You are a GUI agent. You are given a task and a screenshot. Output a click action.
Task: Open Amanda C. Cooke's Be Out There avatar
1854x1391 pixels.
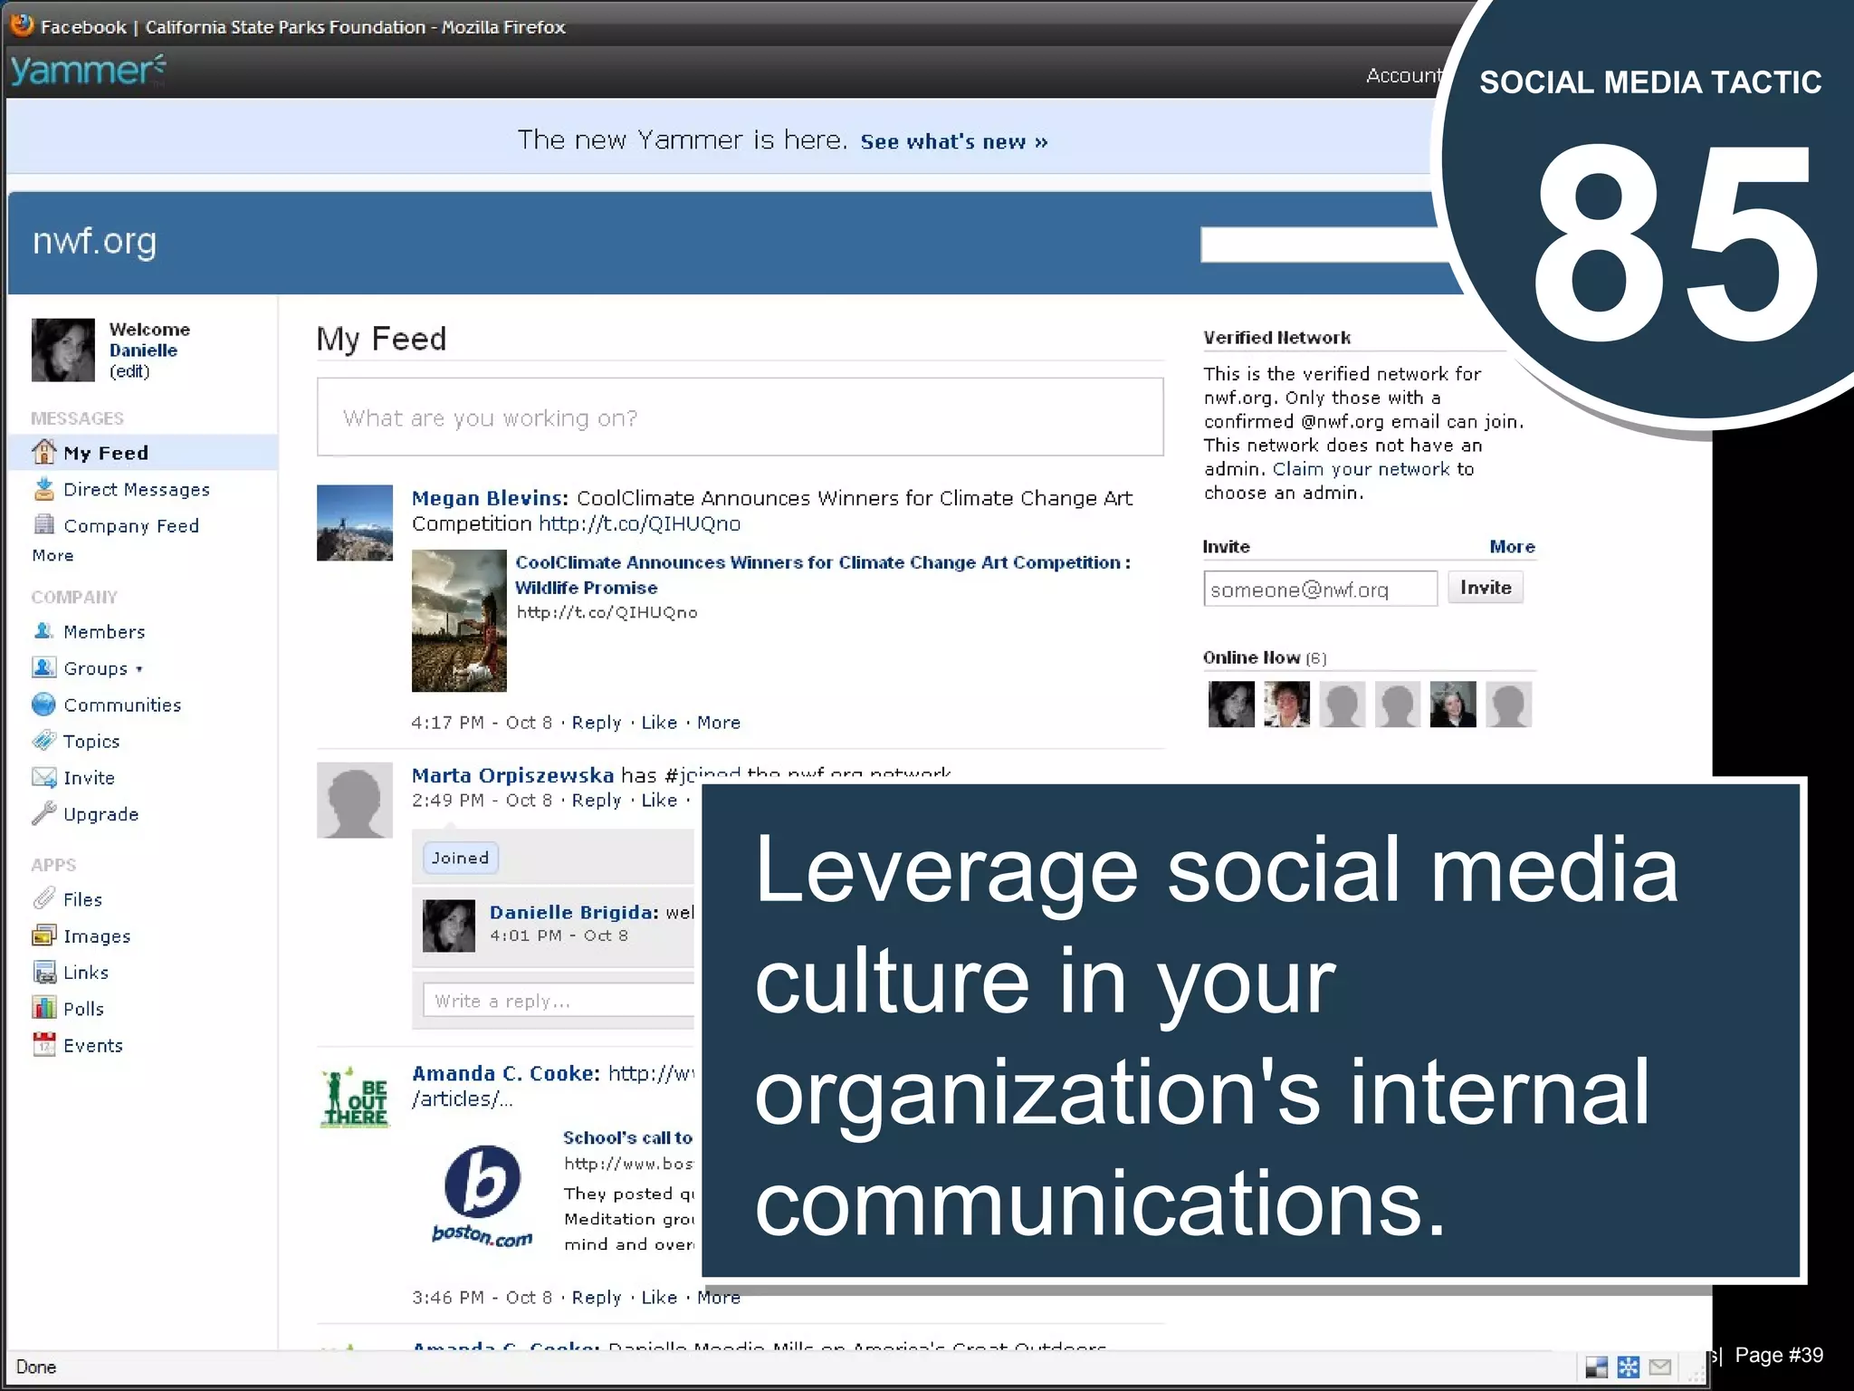click(x=354, y=1097)
